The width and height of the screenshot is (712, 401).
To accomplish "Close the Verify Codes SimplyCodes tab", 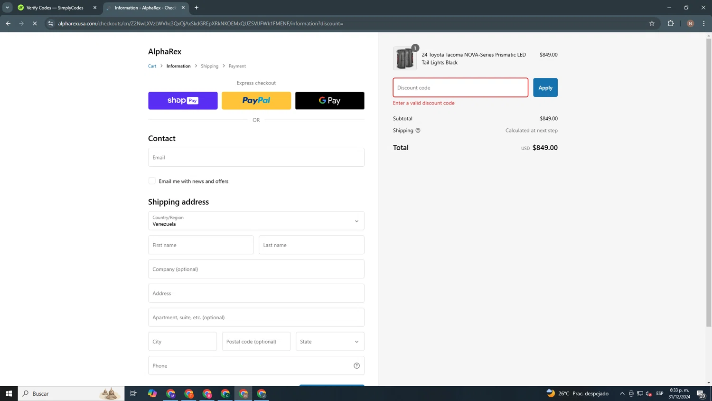I will click(95, 8).
